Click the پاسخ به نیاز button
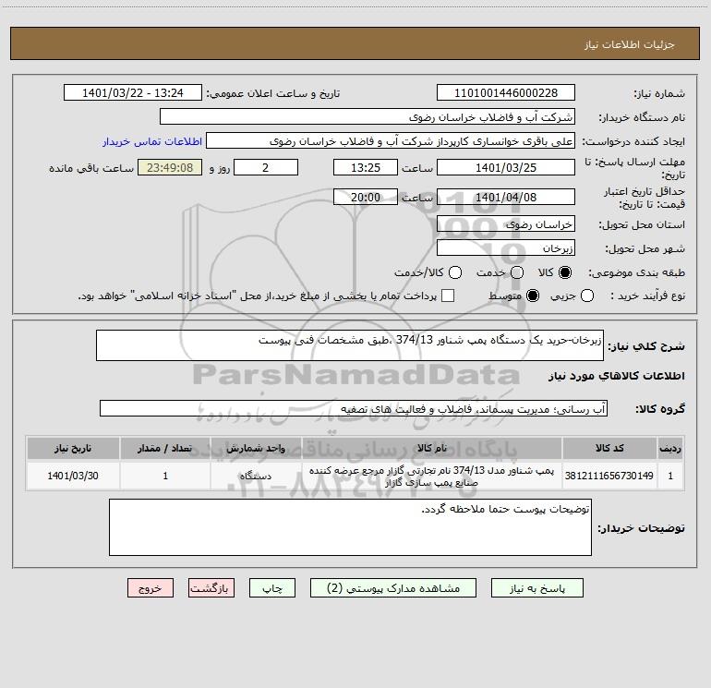711x688 pixels. point(536,588)
